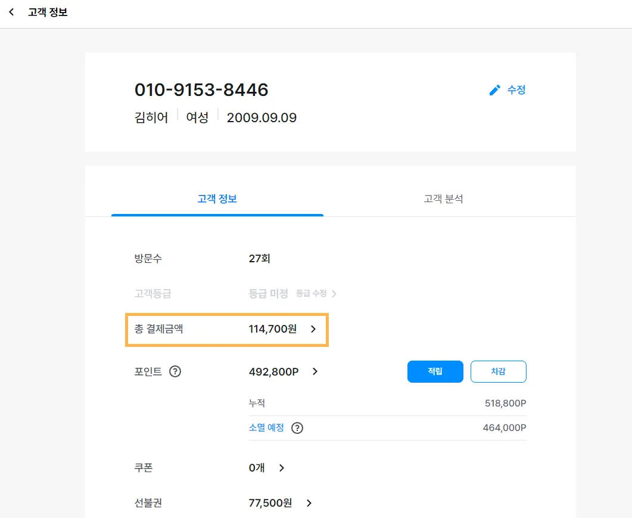The width and height of the screenshot is (632, 518).
Task: Click the 114,700원 total payment amount
Action: coord(272,328)
